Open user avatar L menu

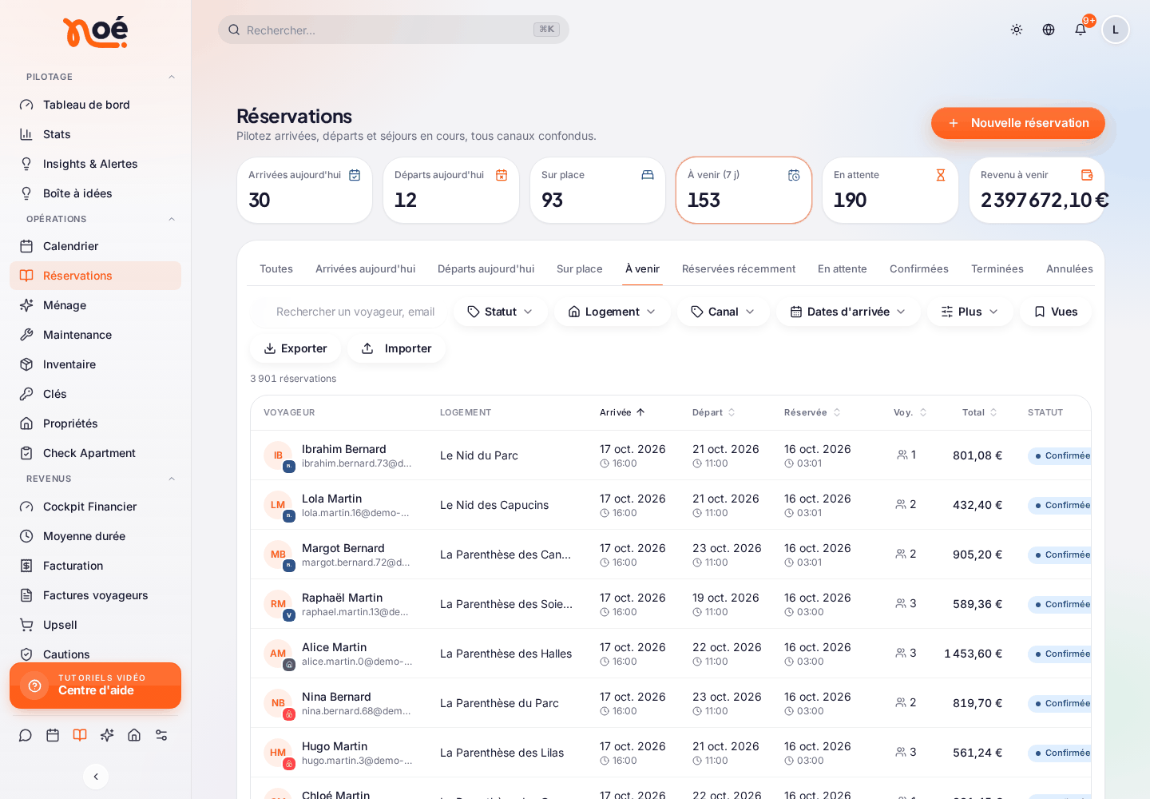click(x=1116, y=30)
